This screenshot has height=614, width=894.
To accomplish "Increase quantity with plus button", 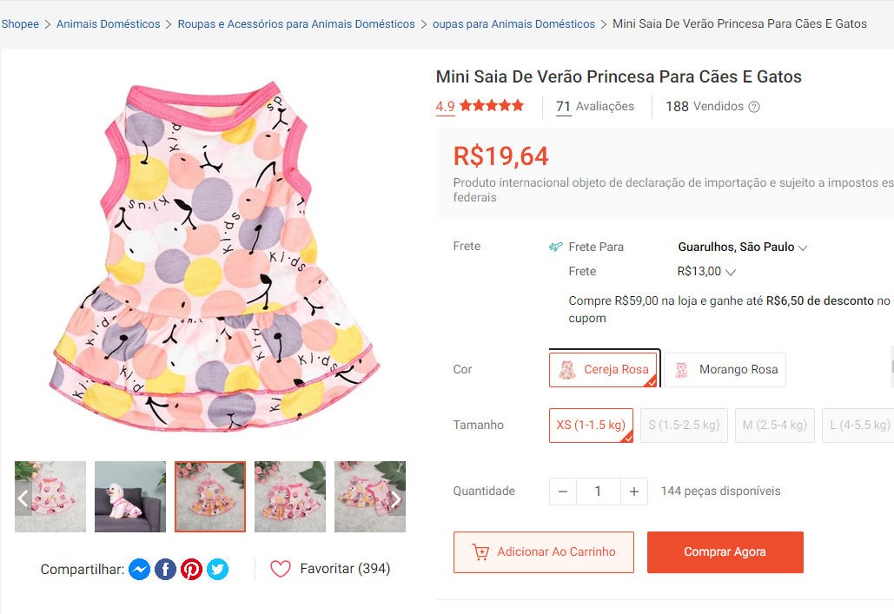I will (634, 492).
